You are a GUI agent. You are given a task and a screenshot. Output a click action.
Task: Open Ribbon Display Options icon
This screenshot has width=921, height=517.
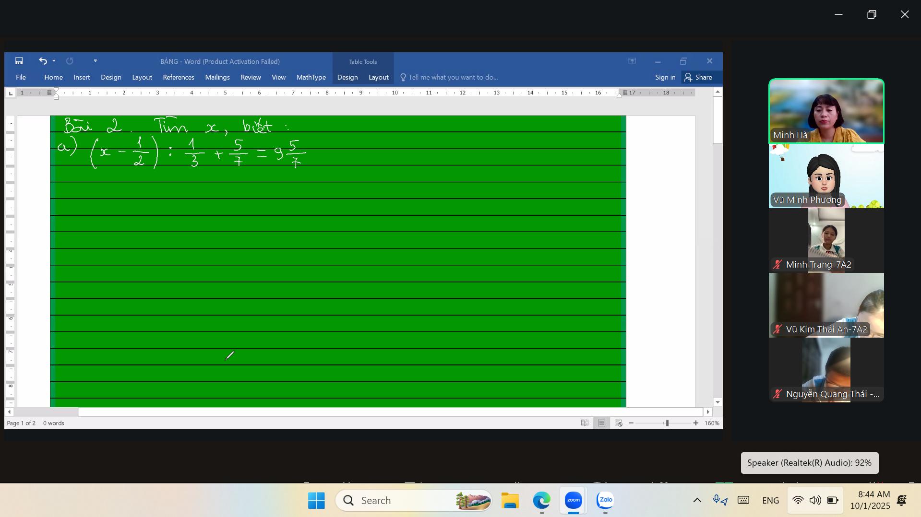coord(632,61)
